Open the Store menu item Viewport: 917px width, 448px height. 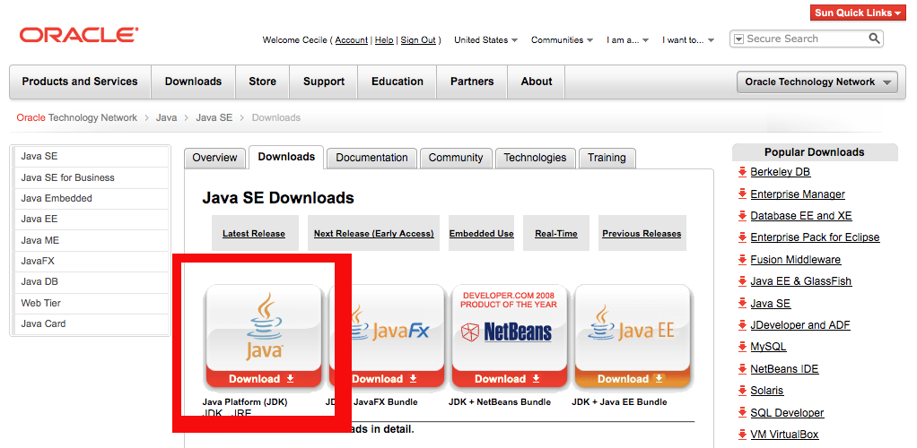point(262,82)
